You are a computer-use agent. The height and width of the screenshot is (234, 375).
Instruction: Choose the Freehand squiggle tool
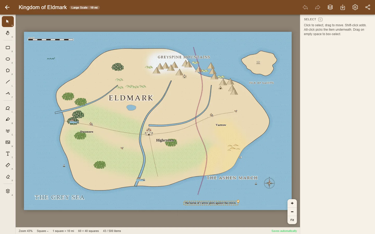pos(8,93)
